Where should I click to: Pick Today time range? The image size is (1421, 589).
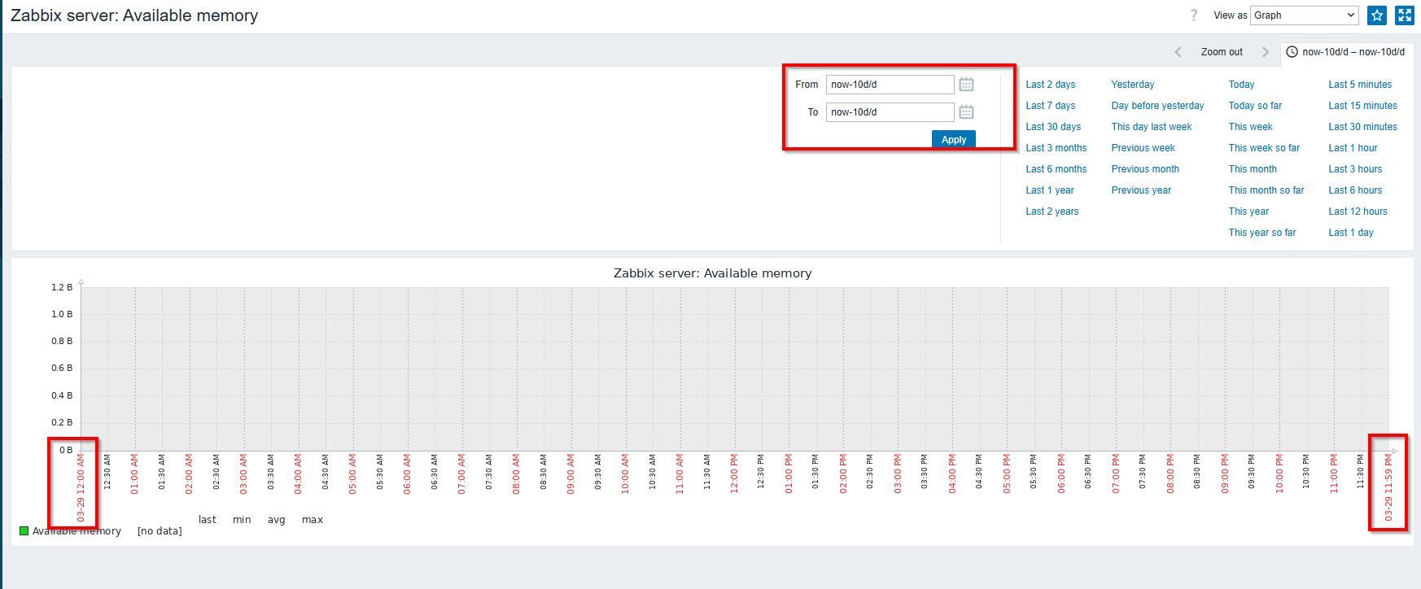tap(1242, 85)
